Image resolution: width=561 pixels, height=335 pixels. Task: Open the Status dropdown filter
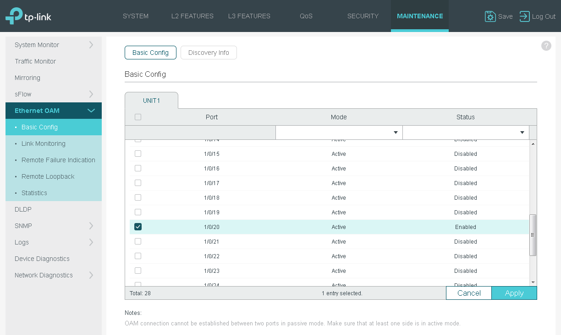[x=466, y=133]
